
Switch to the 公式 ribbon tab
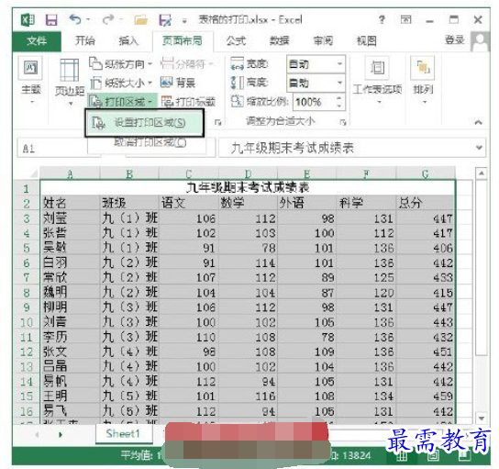coord(236,40)
